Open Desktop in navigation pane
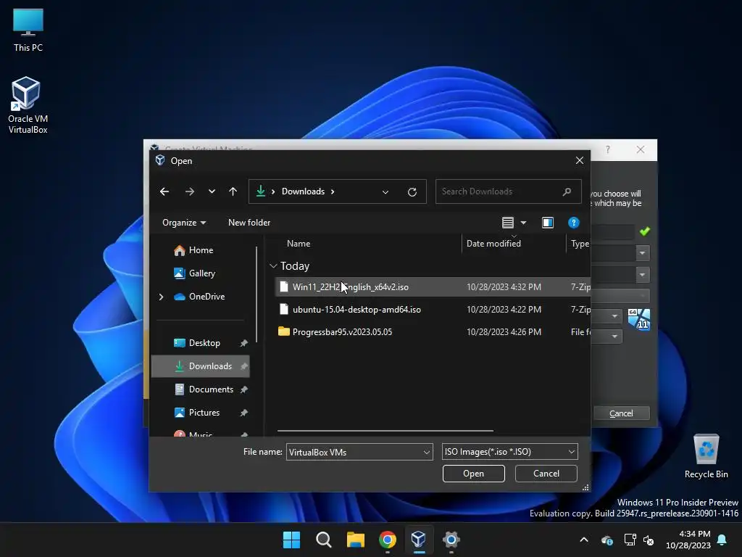Screen dimensions: 742x557 (204, 343)
